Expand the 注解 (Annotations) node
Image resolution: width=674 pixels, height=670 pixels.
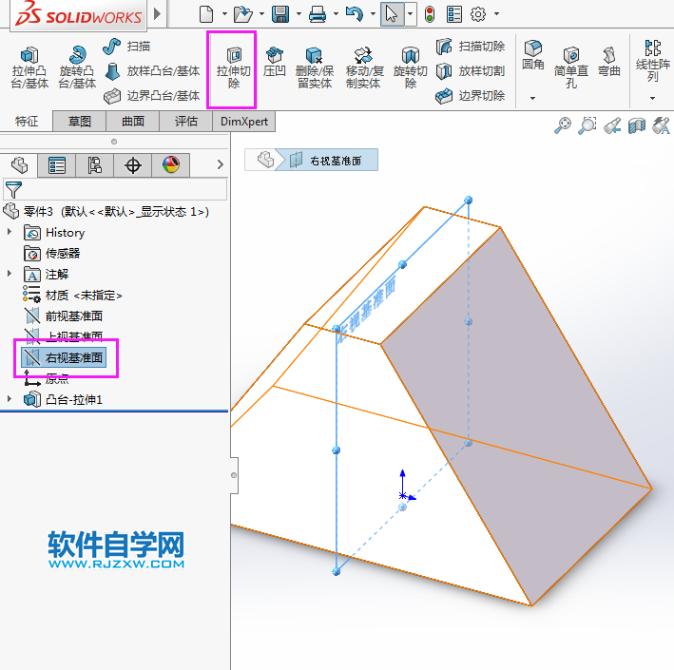pyautogui.click(x=9, y=274)
